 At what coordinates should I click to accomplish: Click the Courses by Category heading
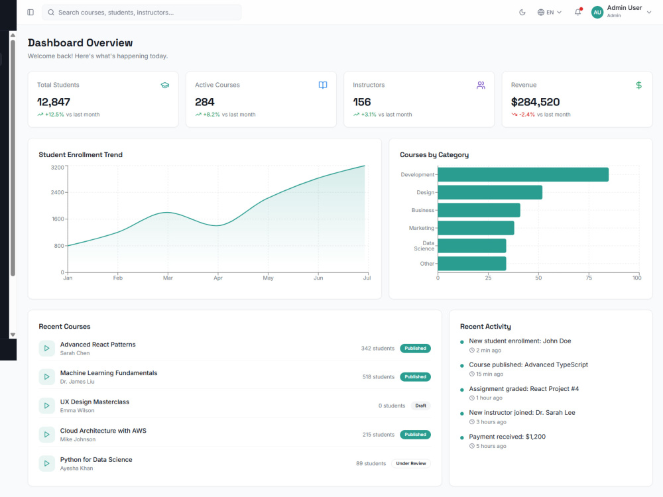pos(434,154)
